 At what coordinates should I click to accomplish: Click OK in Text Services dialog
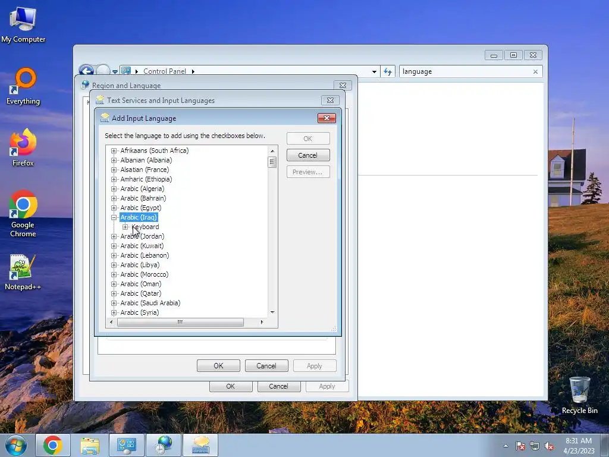pos(218,366)
